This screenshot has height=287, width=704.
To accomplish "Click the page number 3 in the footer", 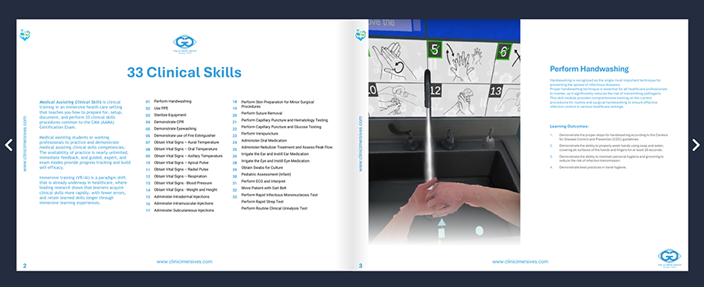I will pos(360,266).
